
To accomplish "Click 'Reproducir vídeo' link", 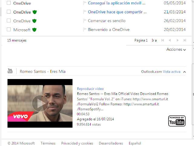I will [90, 89].
